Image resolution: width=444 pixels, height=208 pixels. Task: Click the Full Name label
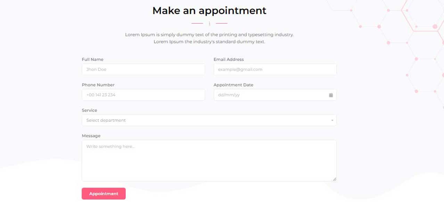pyautogui.click(x=92, y=59)
